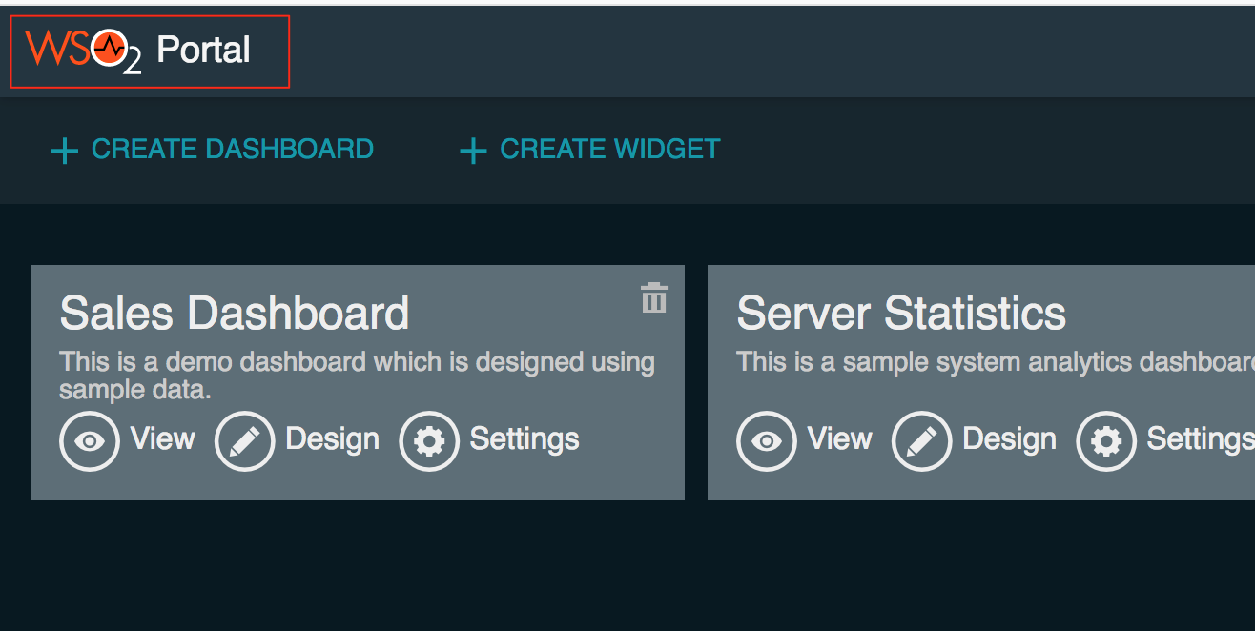Viewport: 1255px width, 631px height.
Task: Select Settings label on Server Statistics card
Action: (1200, 438)
